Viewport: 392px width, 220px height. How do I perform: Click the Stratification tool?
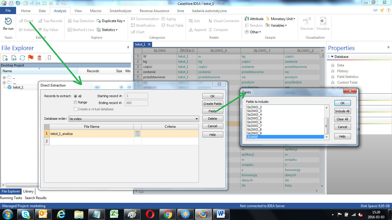coord(143,25)
